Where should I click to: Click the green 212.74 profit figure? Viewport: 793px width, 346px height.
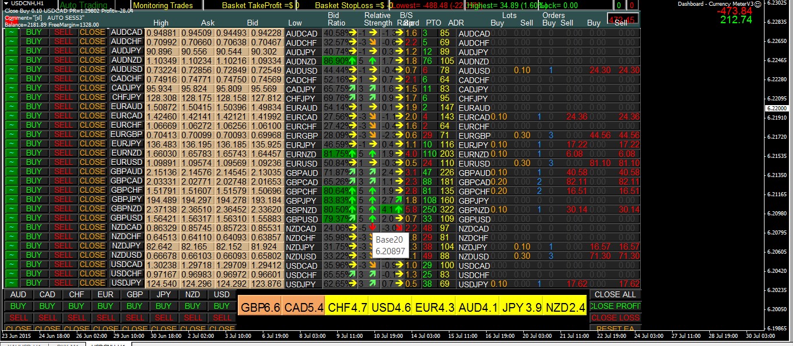click(x=736, y=20)
